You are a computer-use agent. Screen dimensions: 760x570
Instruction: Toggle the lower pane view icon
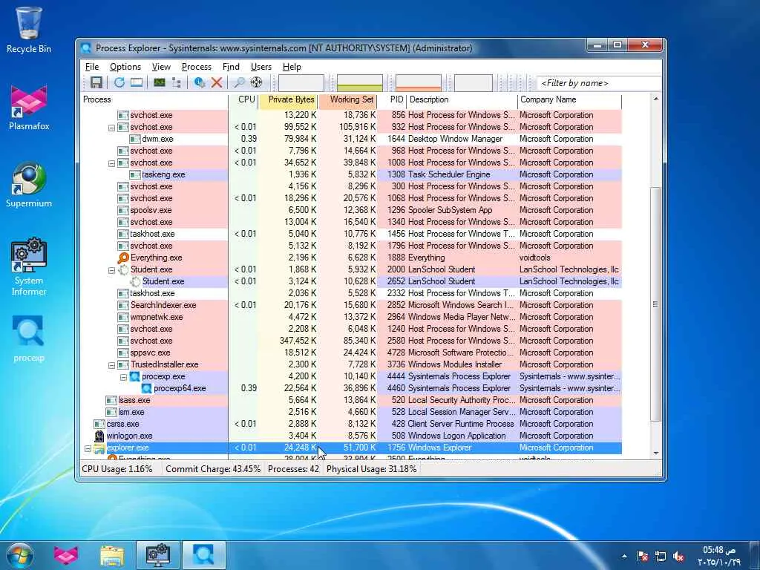coord(137,82)
